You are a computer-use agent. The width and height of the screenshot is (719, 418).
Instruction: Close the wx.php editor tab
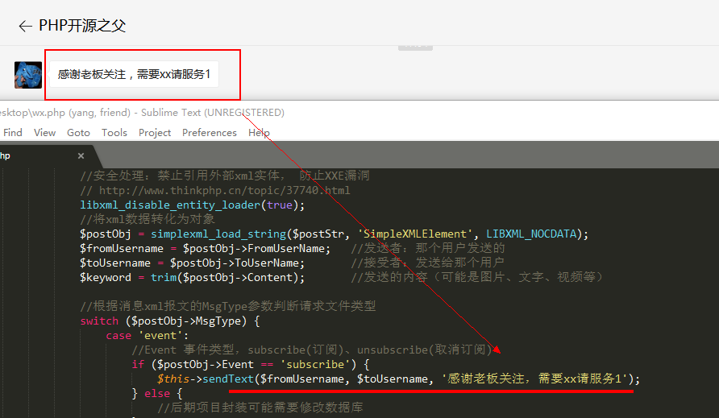tap(81, 155)
